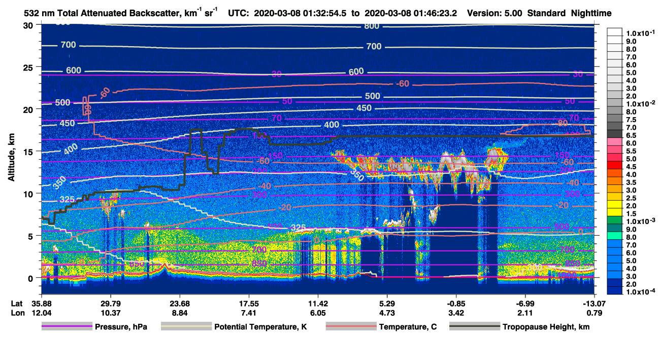This screenshot has width=660, height=338.
Task: Click the longitude value 2.11
Action: click(x=525, y=313)
